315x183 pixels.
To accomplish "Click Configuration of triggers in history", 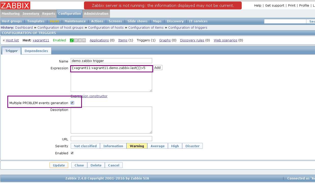I will click(188, 27).
